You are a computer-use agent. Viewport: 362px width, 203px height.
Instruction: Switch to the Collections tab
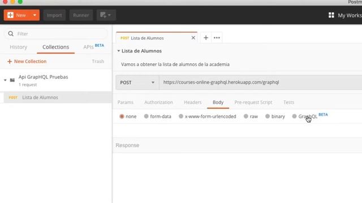(x=55, y=47)
